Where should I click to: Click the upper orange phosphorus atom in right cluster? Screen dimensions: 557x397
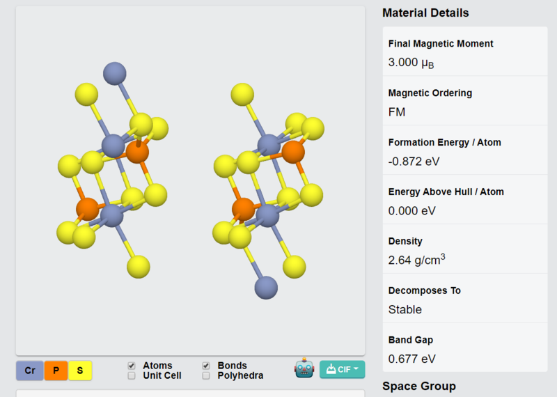(293, 152)
